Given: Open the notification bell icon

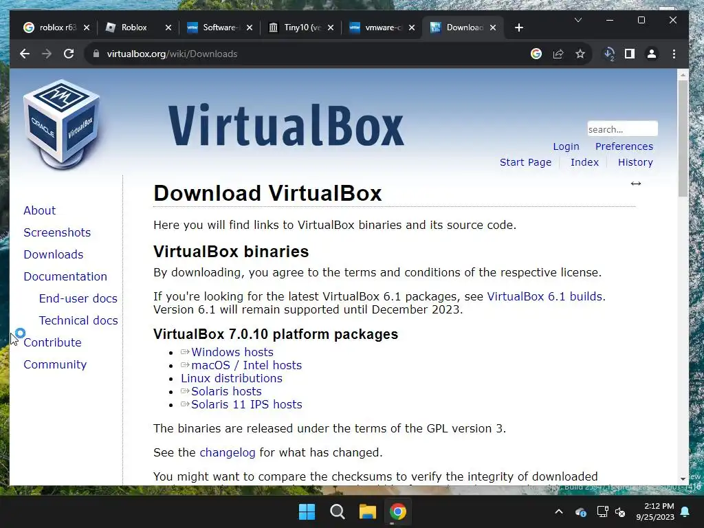Looking at the screenshot, I should click(x=685, y=511).
